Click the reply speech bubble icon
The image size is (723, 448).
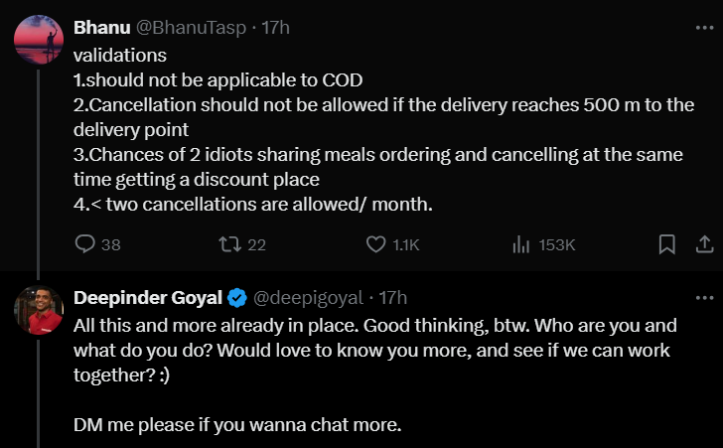(x=85, y=244)
